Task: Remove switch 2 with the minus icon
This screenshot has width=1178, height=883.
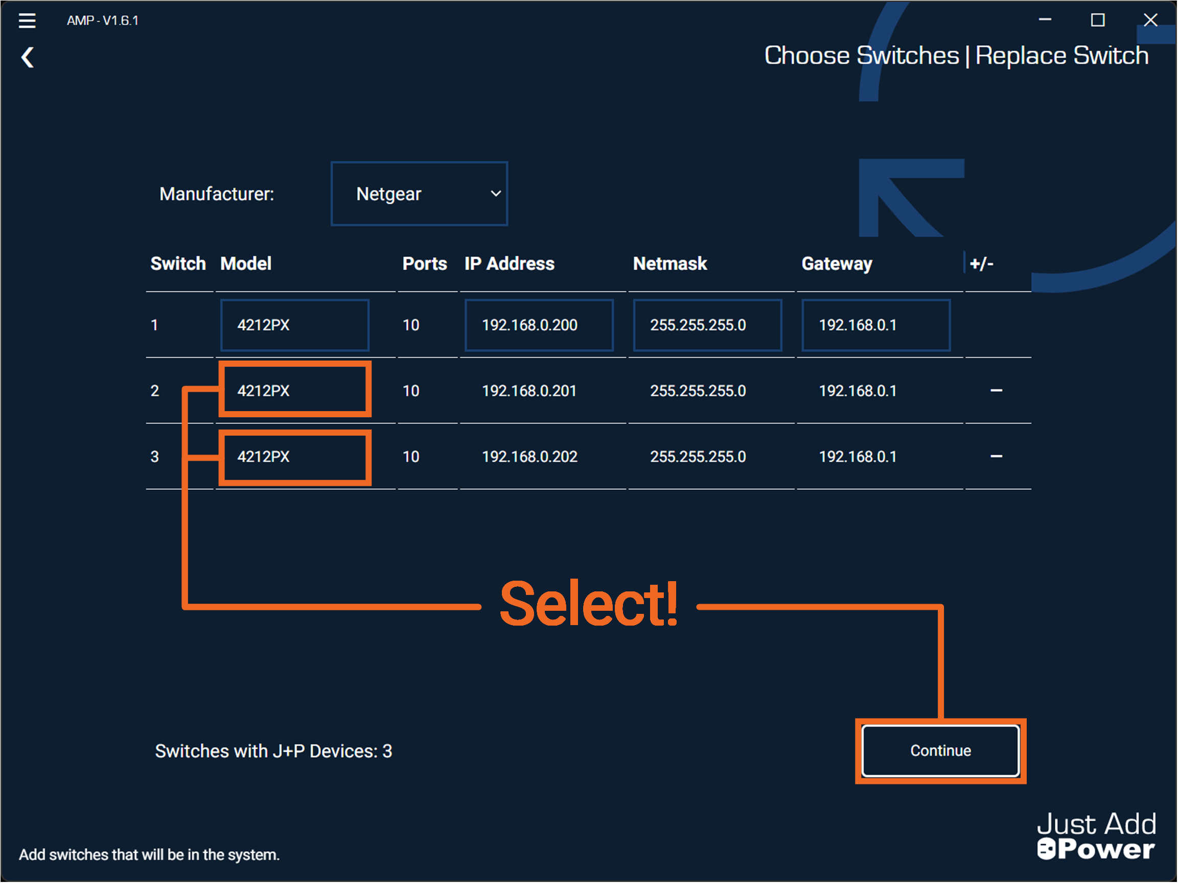Action: coord(996,391)
